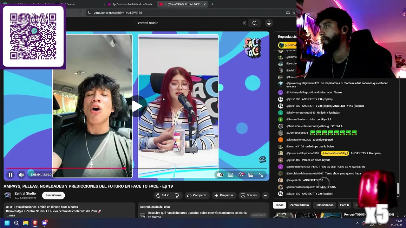Viewport: 406px width, 228px height.
Task: Seek using the red video progress bar
Action: tap(136, 168)
